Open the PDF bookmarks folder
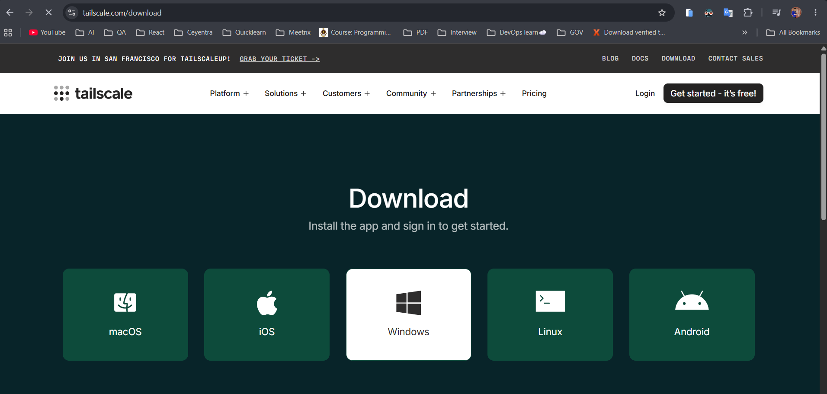This screenshot has width=827, height=394. tap(416, 32)
